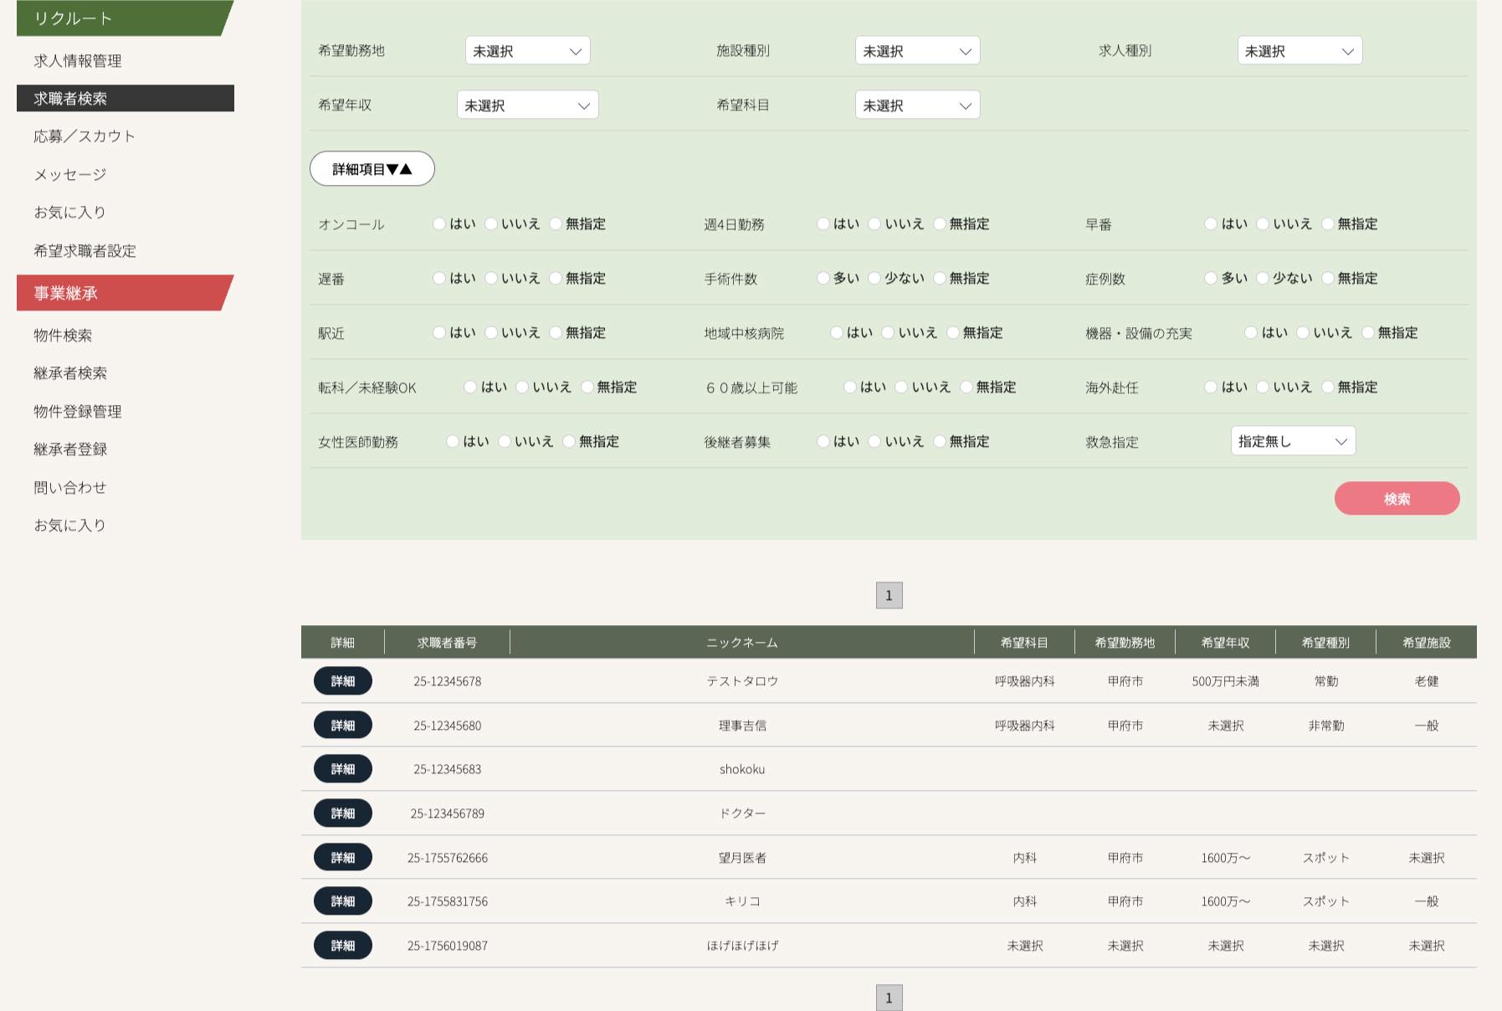This screenshot has width=1502, height=1011.
Task: Go to 求人情報管理 in sidebar
Action: tap(78, 61)
